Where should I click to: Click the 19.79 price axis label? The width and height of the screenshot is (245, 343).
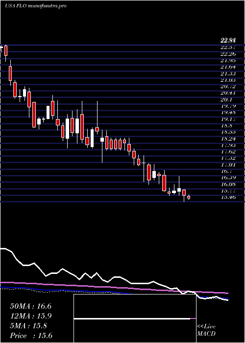(228, 106)
